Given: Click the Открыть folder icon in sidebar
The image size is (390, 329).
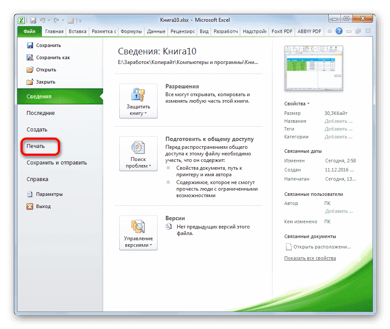Looking at the screenshot, I should pos(30,69).
